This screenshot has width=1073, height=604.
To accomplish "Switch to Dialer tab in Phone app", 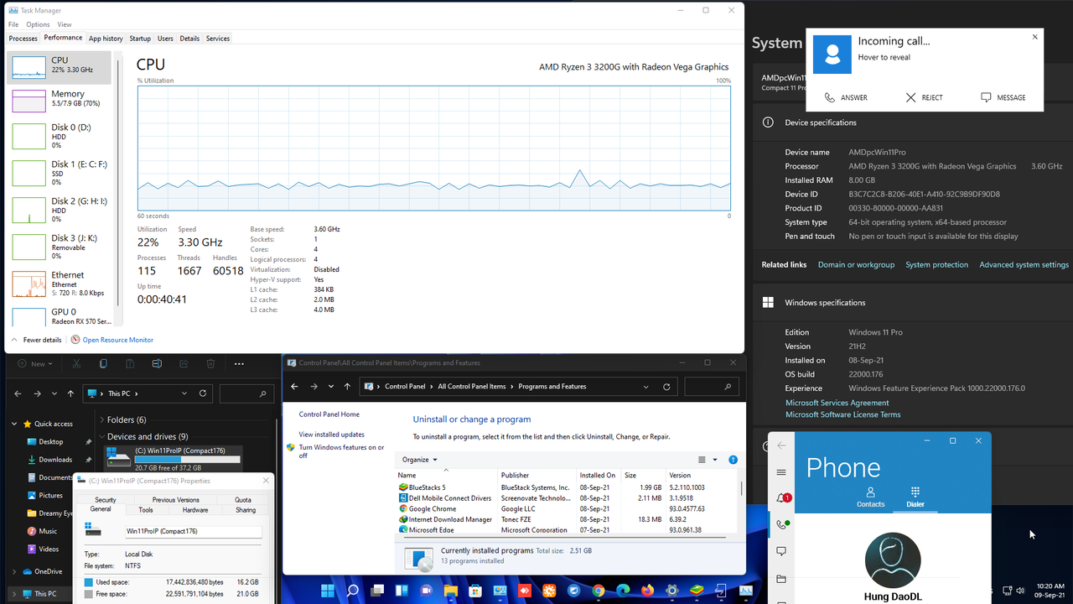I will (915, 497).
